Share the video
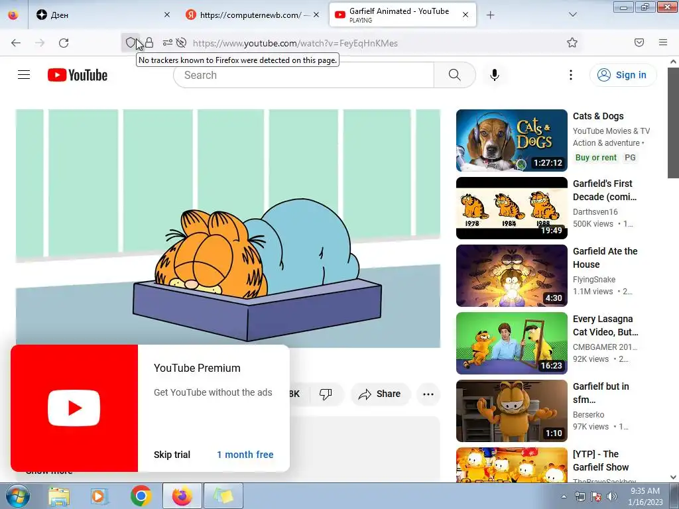The width and height of the screenshot is (679, 509). 380,394
